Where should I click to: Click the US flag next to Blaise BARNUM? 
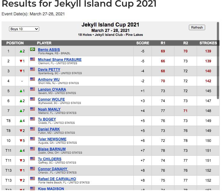coord(33,149)
